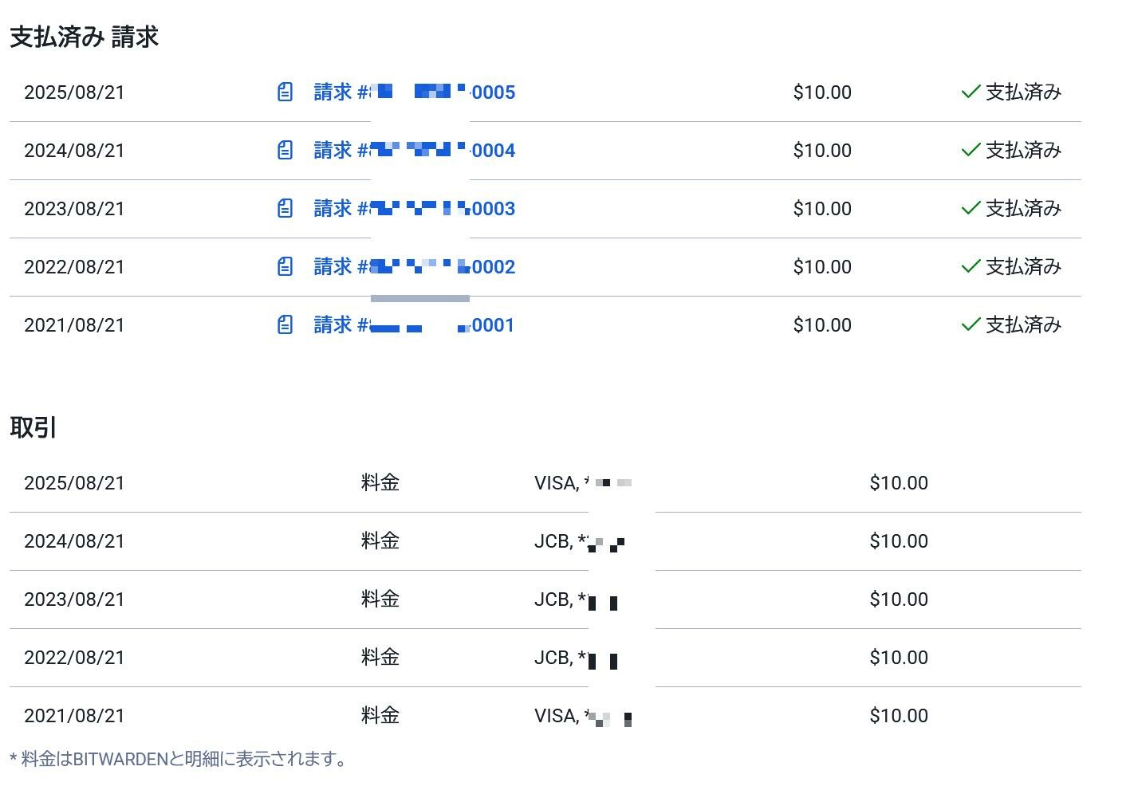
Task: Click the document icon for invoice 0002
Action: [x=285, y=266]
